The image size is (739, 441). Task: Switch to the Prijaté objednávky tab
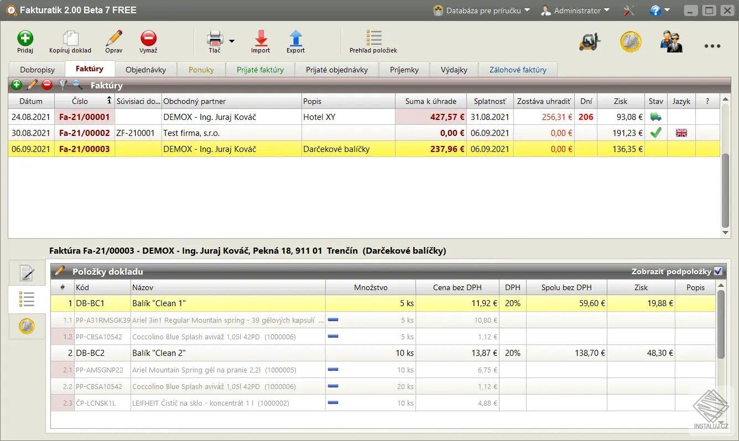click(337, 70)
